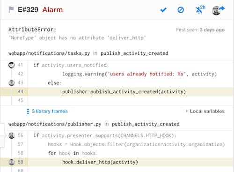Expand Local variables disclosure triangle

tap(187, 111)
